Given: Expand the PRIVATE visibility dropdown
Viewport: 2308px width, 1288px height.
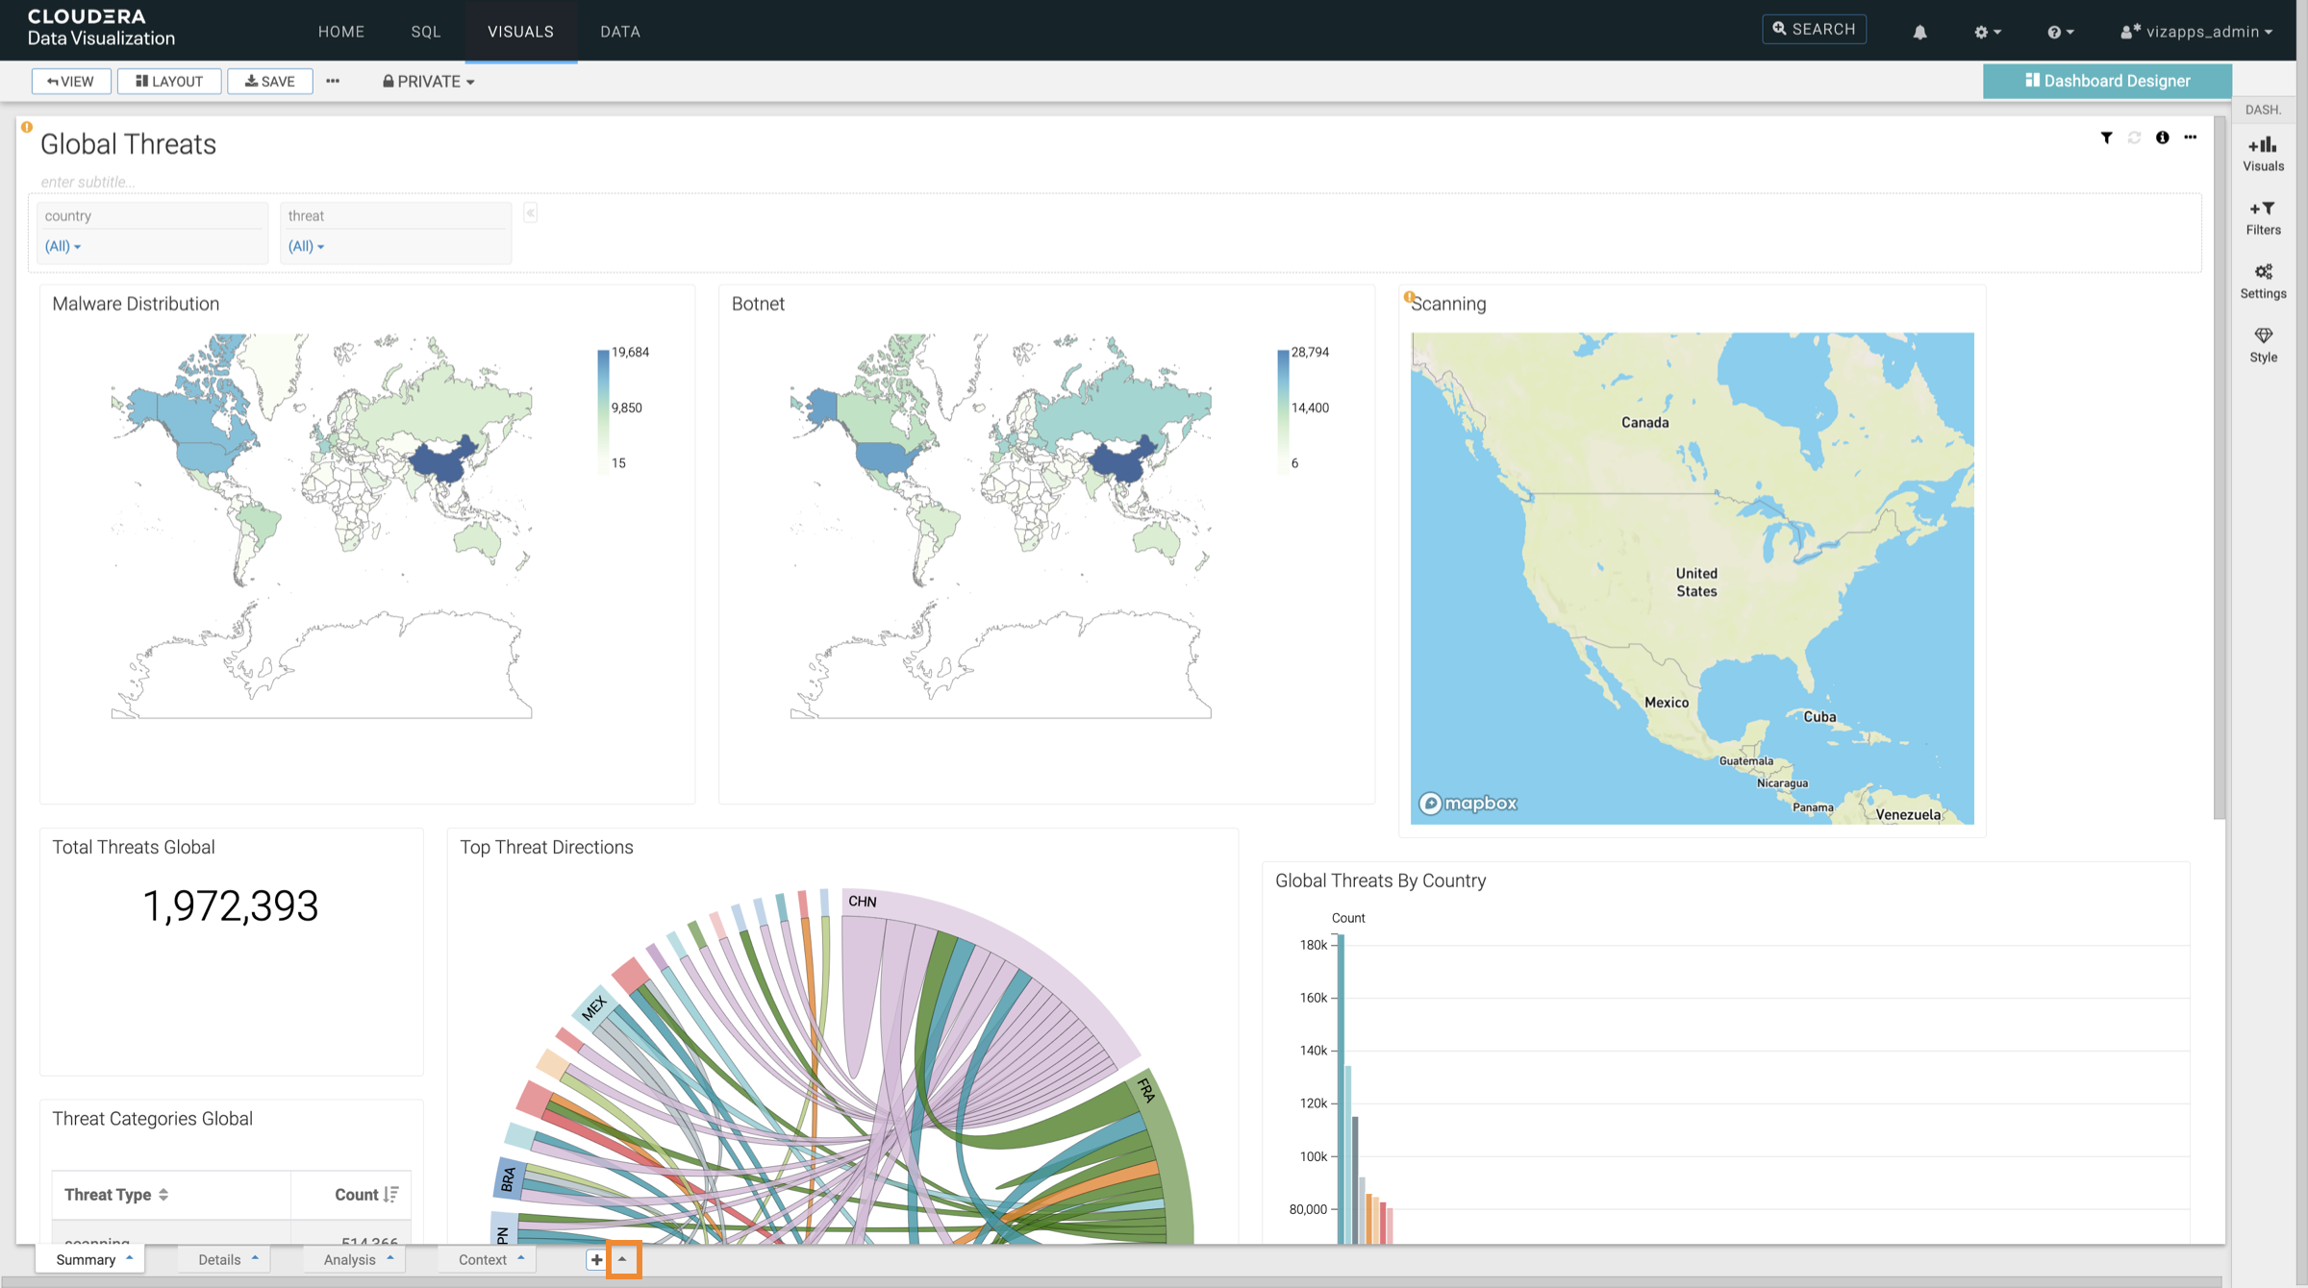Looking at the screenshot, I should [429, 82].
